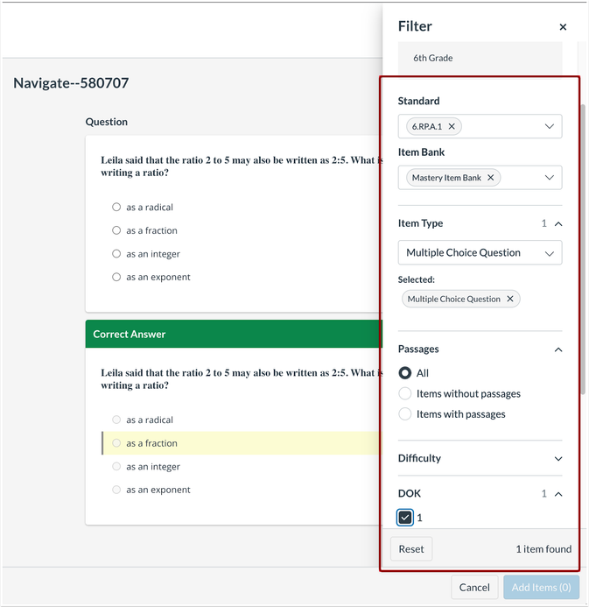589x607 pixels.
Task: Close the Filter panel with X
Action: pos(563,27)
